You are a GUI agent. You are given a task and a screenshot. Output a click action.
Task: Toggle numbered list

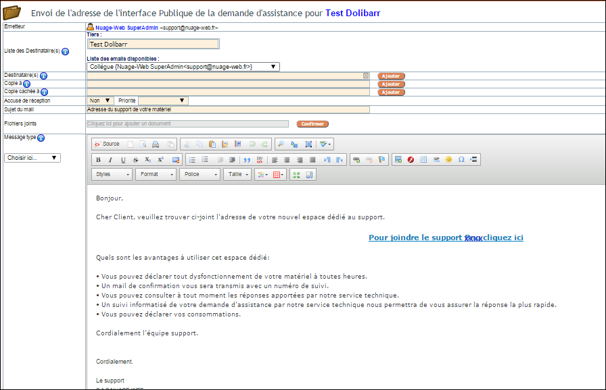click(193, 159)
